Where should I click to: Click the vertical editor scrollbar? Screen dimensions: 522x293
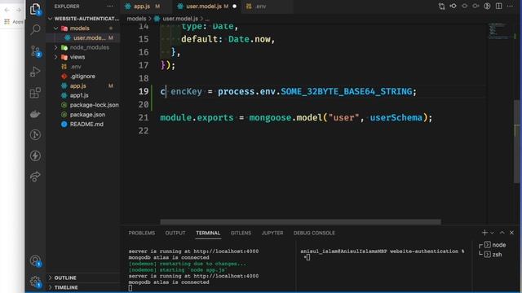click(516, 141)
